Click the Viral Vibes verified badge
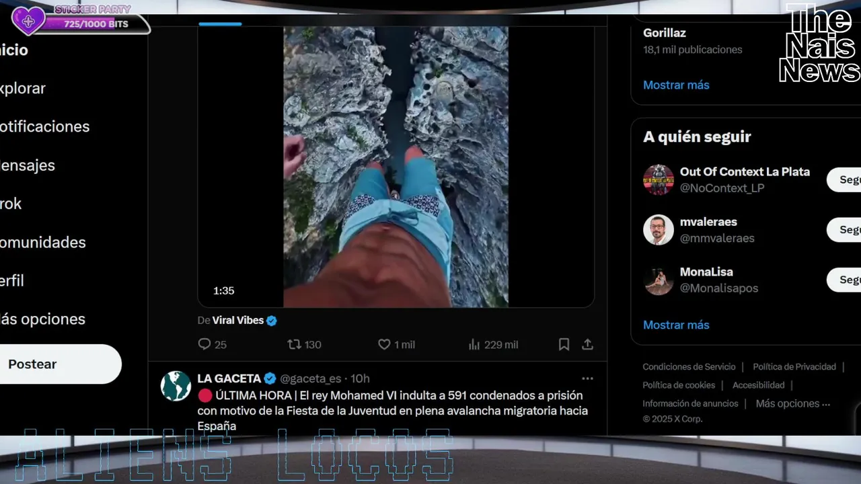861x484 pixels. (272, 321)
